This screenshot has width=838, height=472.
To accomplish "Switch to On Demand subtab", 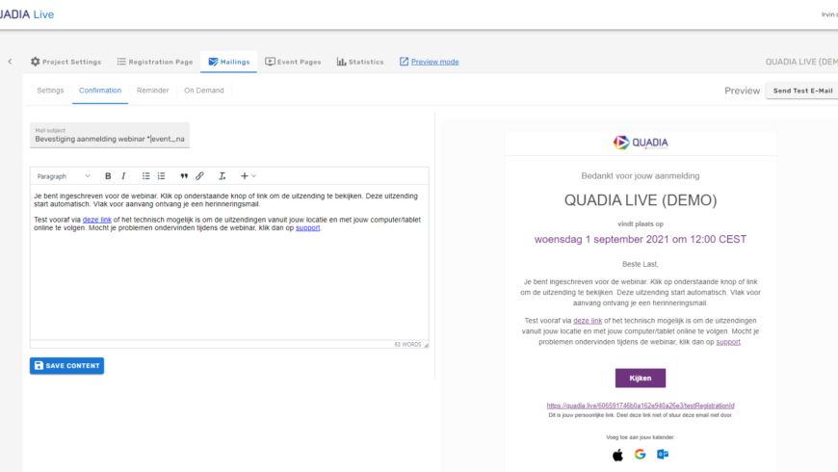I will pyautogui.click(x=204, y=91).
